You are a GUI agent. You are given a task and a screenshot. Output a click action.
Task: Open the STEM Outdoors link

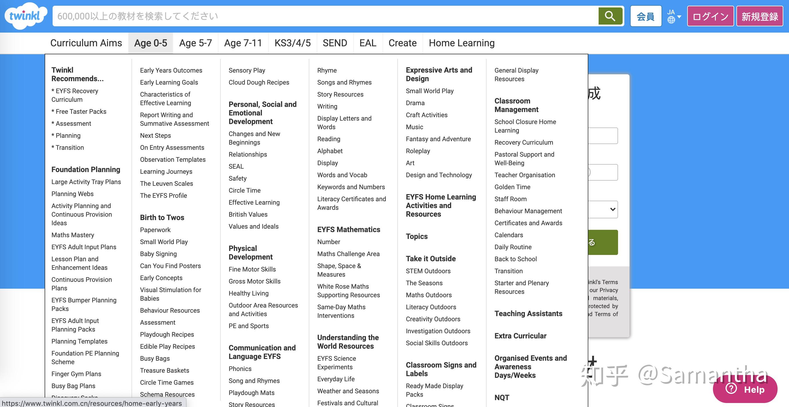[428, 271]
